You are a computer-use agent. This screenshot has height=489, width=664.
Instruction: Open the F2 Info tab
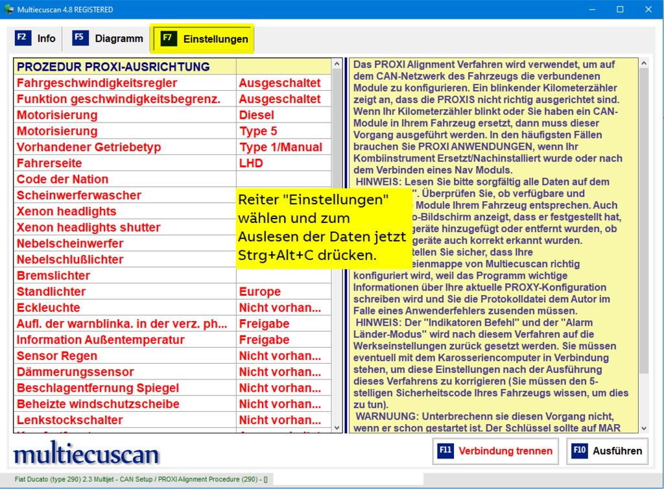[36, 38]
